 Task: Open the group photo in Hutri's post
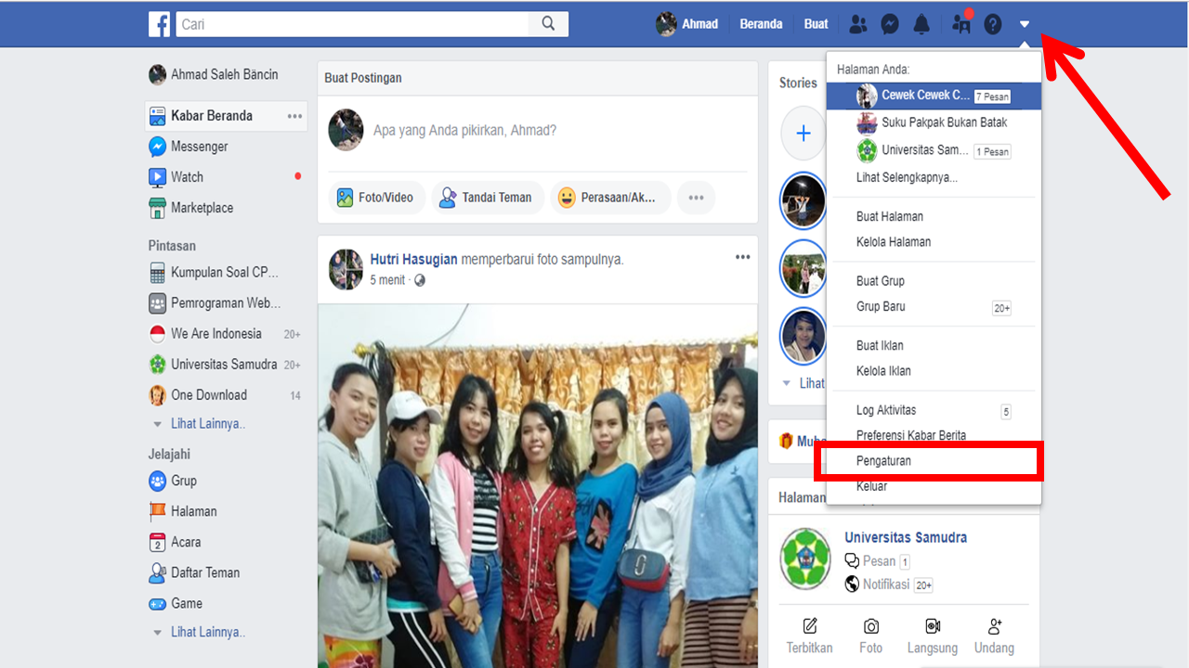point(538,485)
